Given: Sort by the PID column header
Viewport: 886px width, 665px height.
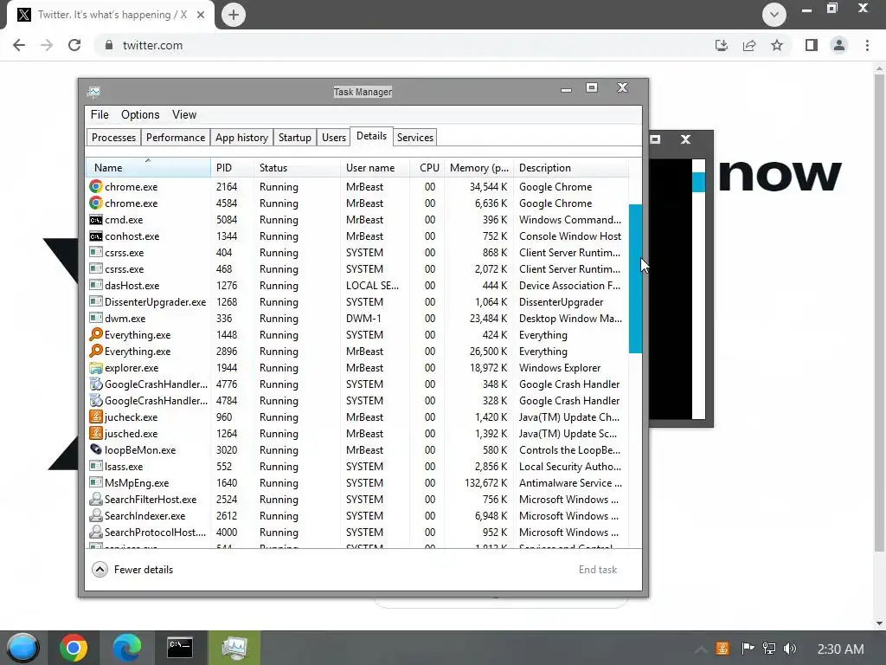Looking at the screenshot, I should pyautogui.click(x=232, y=168).
